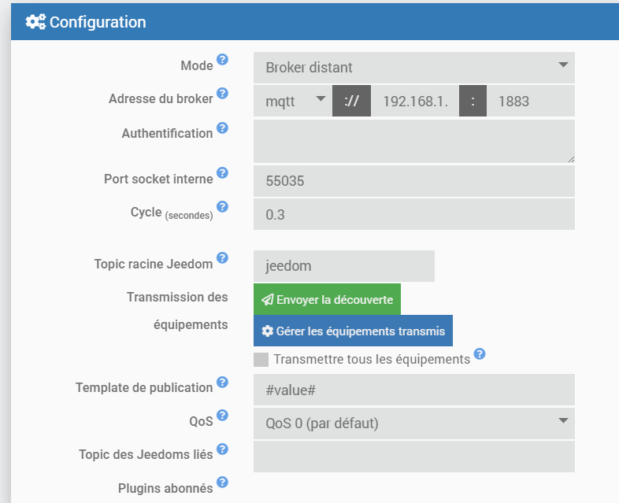Click the Template de publication help icon
This screenshot has height=503, width=619.
223,383
